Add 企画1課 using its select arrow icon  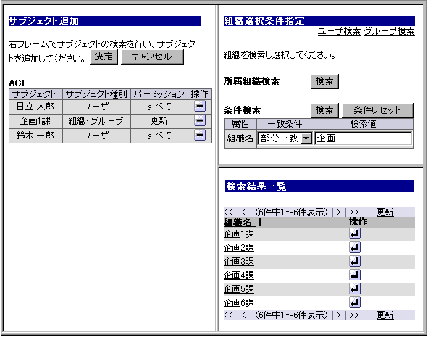[355, 234]
